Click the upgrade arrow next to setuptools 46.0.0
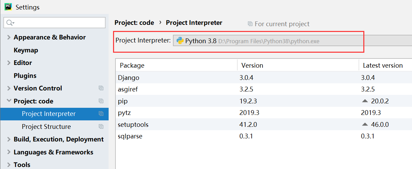The height and width of the screenshot is (169, 412). [x=365, y=125]
